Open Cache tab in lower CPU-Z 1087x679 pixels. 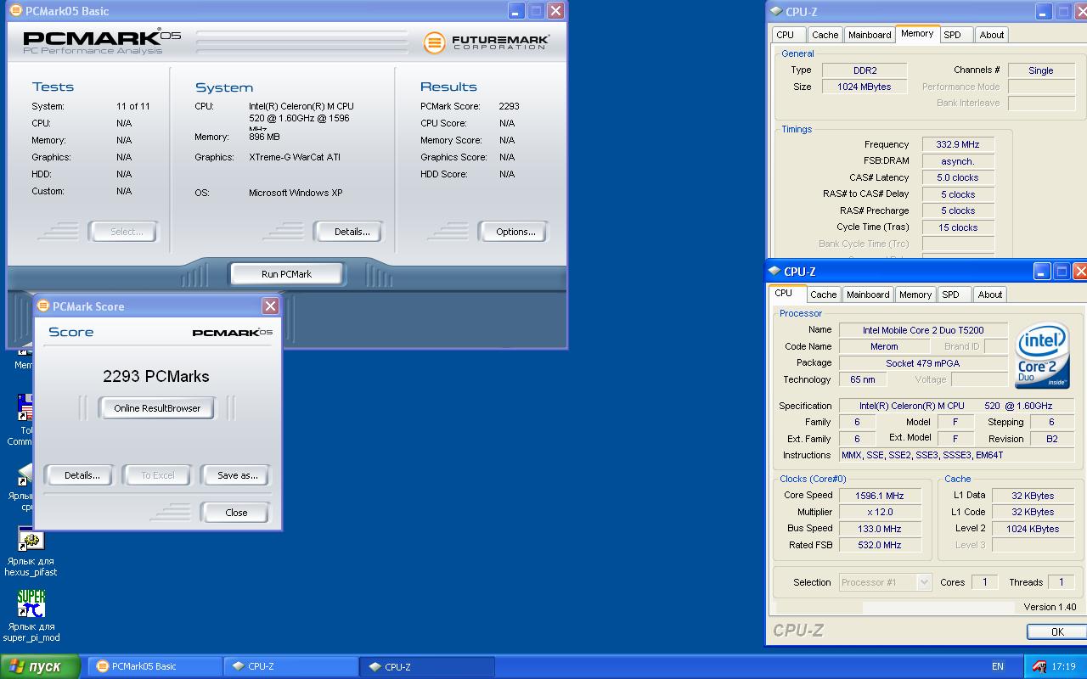pos(823,295)
